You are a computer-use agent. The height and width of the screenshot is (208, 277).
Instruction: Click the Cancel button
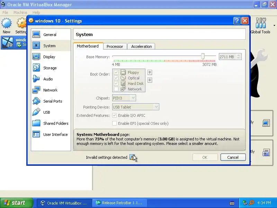coord(233,157)
